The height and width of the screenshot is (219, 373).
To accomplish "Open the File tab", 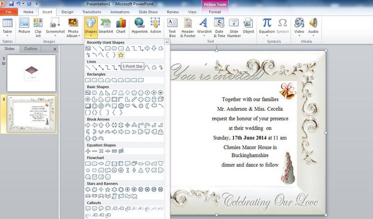I will [8, 12].
